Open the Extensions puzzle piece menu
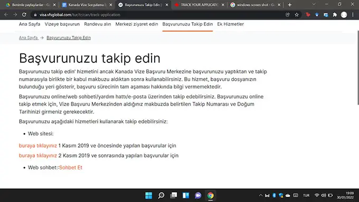This screenshot has height=202, width=359. [335, 15]
